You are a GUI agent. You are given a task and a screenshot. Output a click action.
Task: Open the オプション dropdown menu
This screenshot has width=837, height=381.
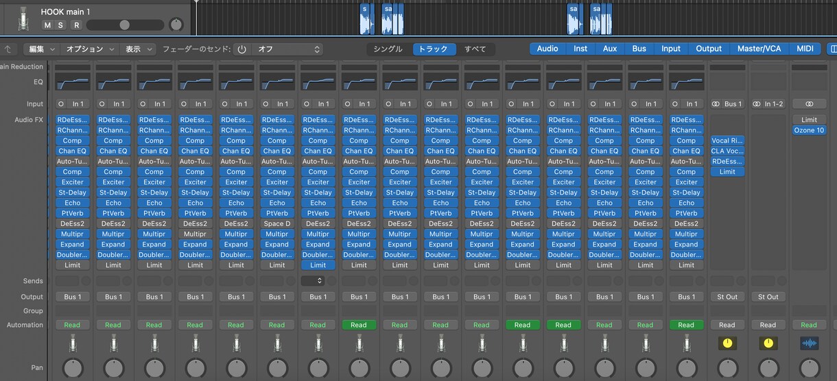pyautogui.click(x=89, y=49)
